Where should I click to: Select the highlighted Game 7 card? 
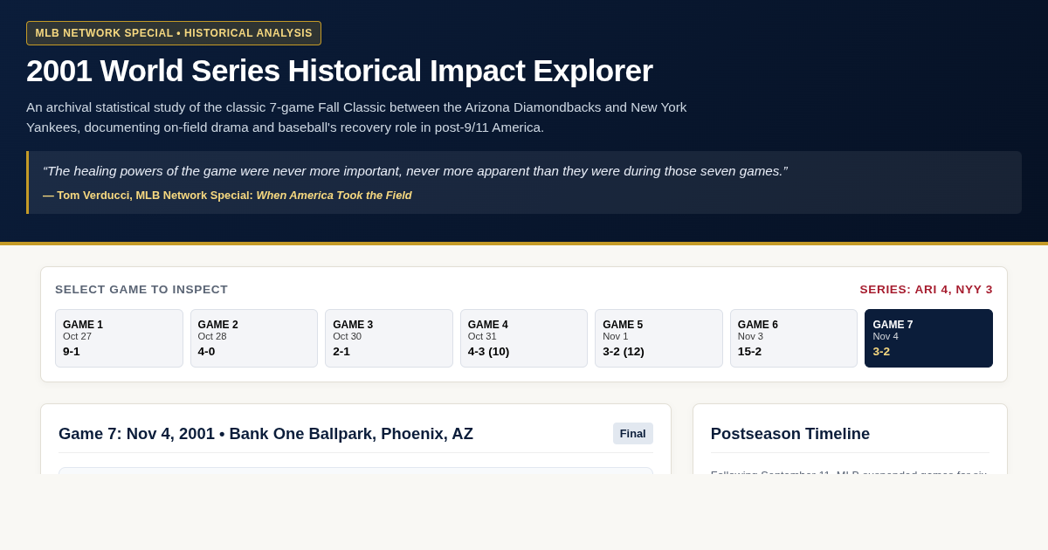point(928,338)
